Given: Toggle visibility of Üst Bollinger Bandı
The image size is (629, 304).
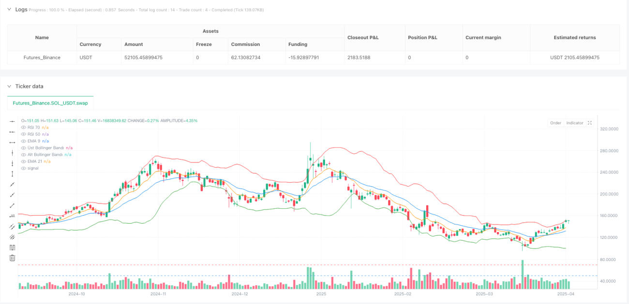Looking at the screenshot, I should click(23, 147).
